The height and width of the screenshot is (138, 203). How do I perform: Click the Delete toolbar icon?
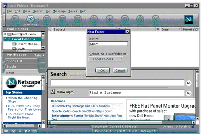(125, 19)
